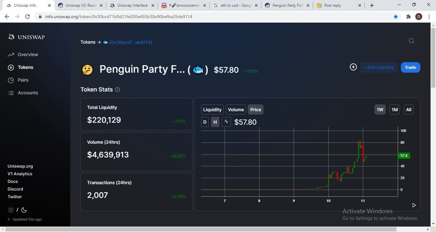Close the Post reply tab
Image resolution: width=436 pixels, height=232 pixels.
[360, 5]
